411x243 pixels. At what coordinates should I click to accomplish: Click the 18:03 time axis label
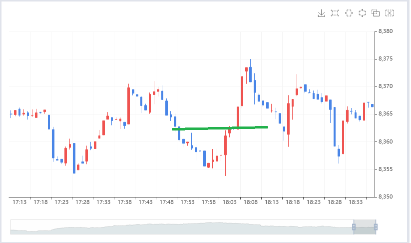230,202
